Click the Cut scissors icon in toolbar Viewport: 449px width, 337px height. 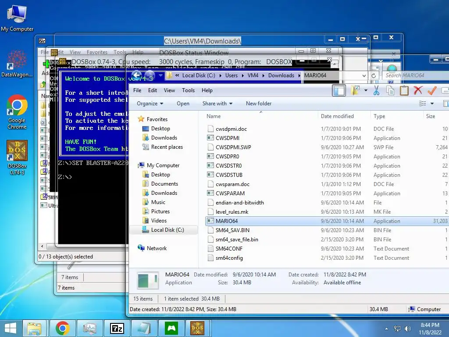coord(376,90)
